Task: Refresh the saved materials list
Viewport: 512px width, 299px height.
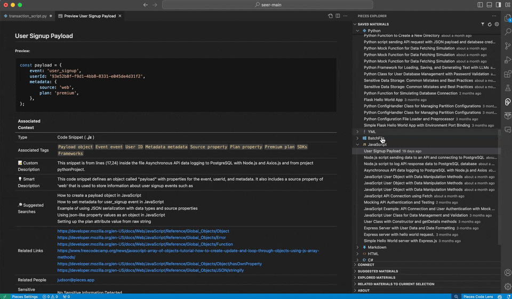Action: [x=490, y=24]
